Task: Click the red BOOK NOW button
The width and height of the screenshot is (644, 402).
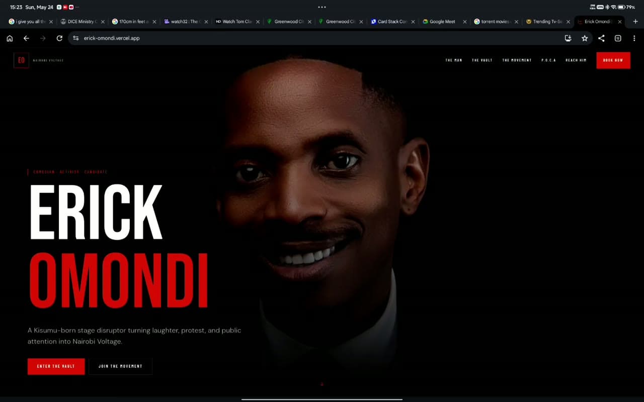Action: [613, 60]
